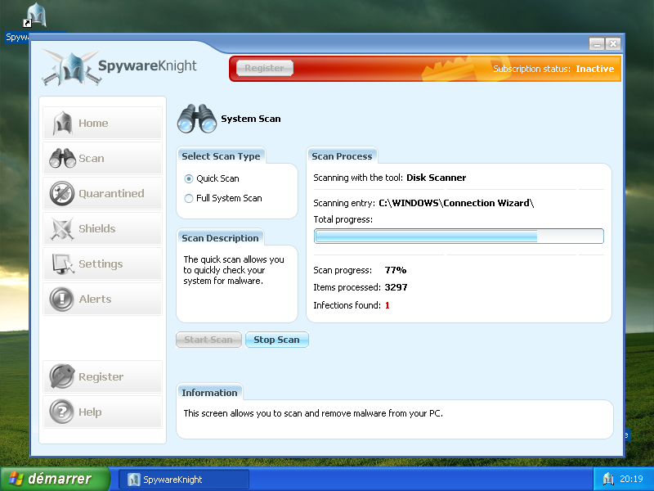The image size is (654, 491).
Task: Click the démarrer Start button label
Action: [x=60, y=479]
